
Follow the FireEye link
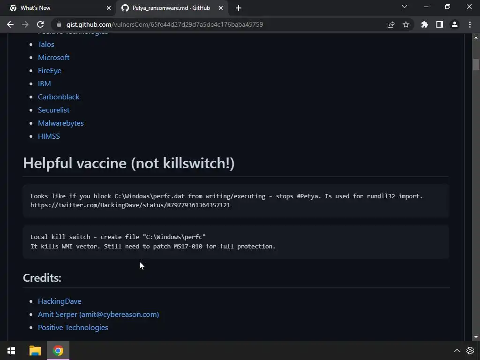point(50,71)
